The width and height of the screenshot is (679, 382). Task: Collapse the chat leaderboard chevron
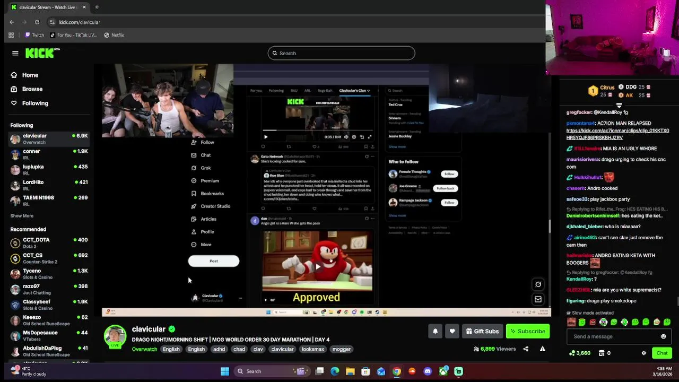pyautogui.click(x=619, y=105)
